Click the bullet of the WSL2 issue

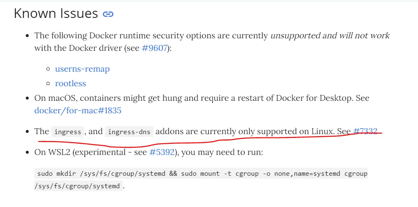tap(27, 152)
